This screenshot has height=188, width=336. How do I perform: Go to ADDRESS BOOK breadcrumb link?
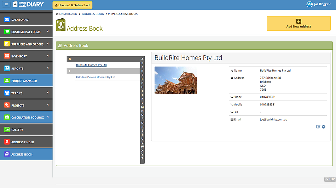pos(93,14)
